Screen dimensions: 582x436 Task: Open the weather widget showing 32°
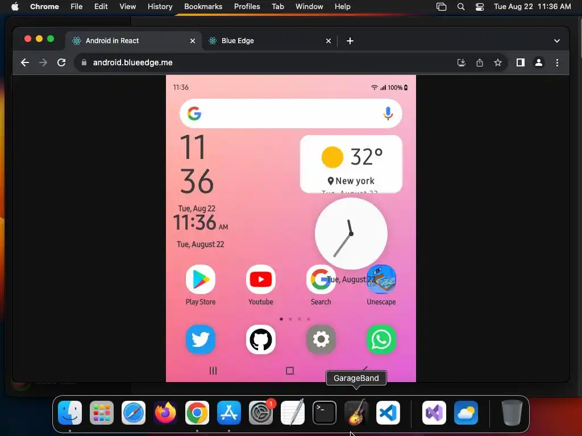(351, 164)
